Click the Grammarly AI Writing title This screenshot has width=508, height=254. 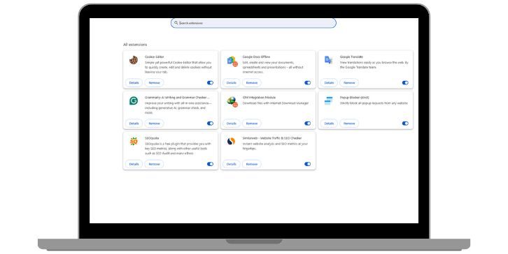click(177, 98)
